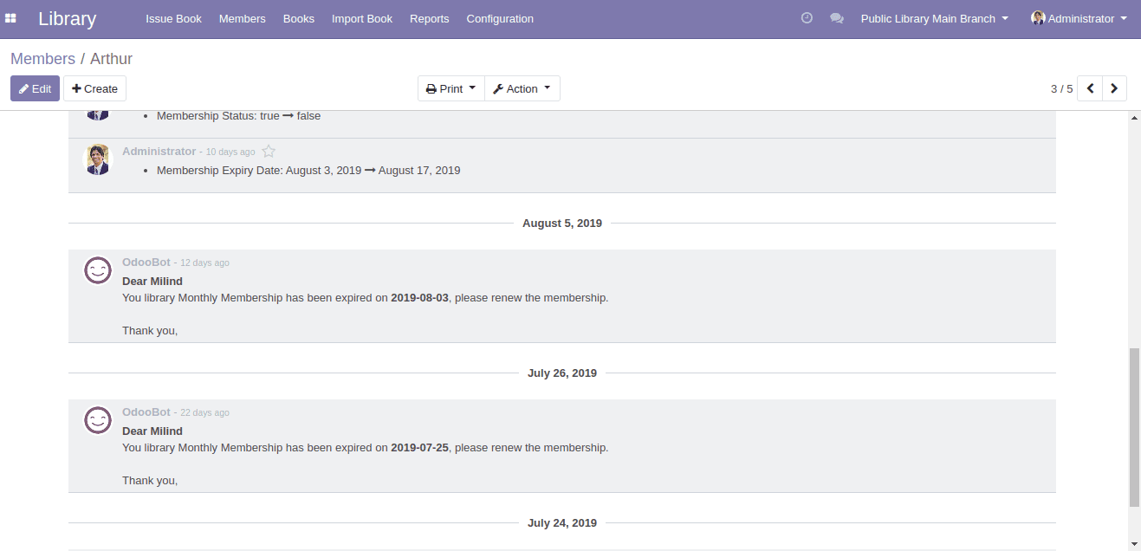
Task: Go back to Members breadcrumb
Action: click(x=42, y=59)
